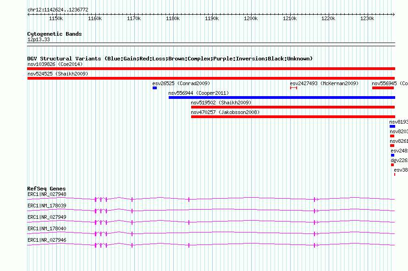
Task: Open the nsv1039826 (Coe2014) variant label
Action: (x=55, y=64)
